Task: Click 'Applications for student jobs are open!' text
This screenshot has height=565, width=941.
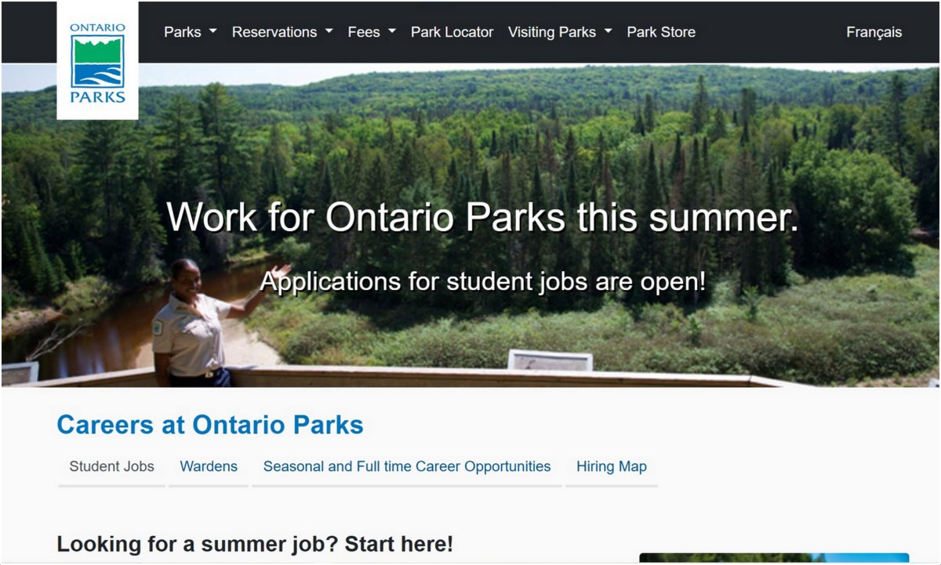Action: [482, 281]
